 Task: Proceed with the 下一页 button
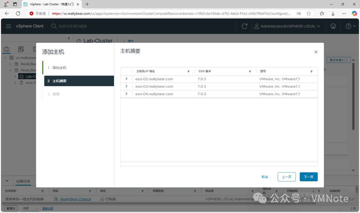pyautogui.click(x=309, y=177)
